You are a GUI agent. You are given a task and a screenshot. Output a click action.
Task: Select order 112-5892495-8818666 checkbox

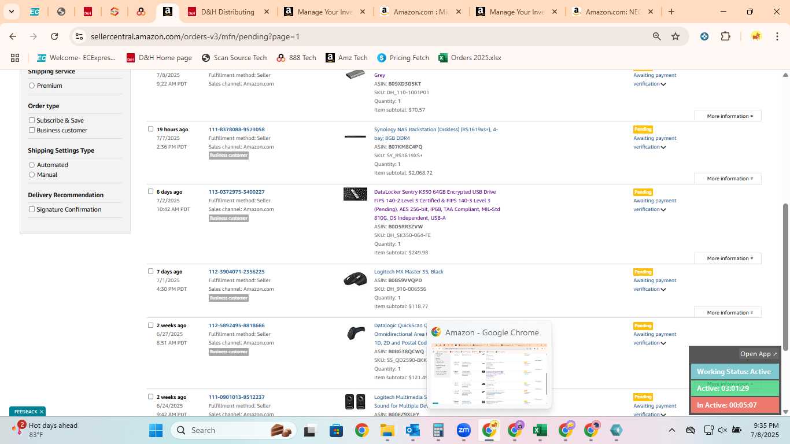(x=150, y=325)
